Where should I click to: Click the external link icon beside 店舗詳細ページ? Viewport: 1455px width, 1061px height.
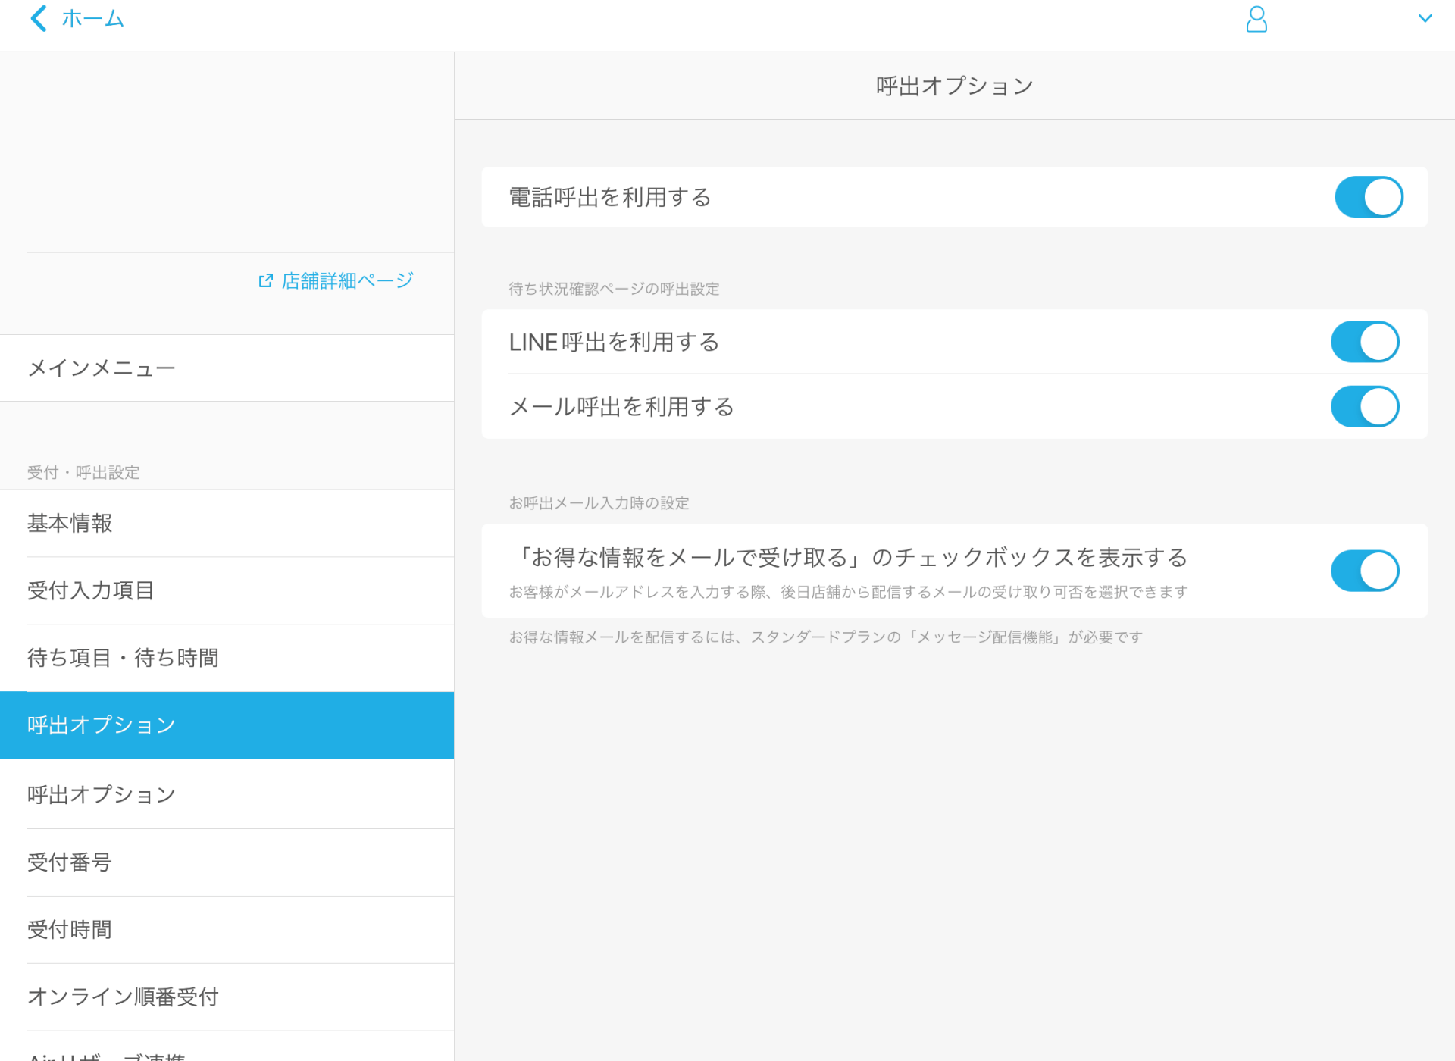point(264,280)
